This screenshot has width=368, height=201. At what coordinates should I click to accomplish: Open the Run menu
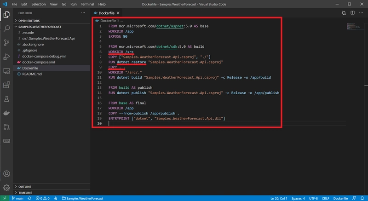[74, 4]
